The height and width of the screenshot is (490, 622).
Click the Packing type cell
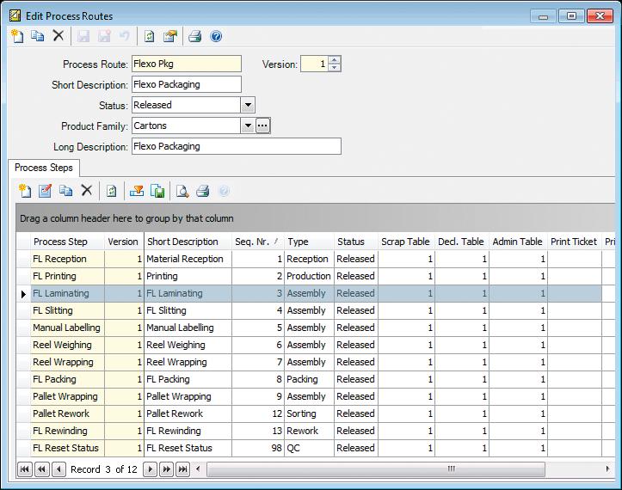(x=309, y=379)
